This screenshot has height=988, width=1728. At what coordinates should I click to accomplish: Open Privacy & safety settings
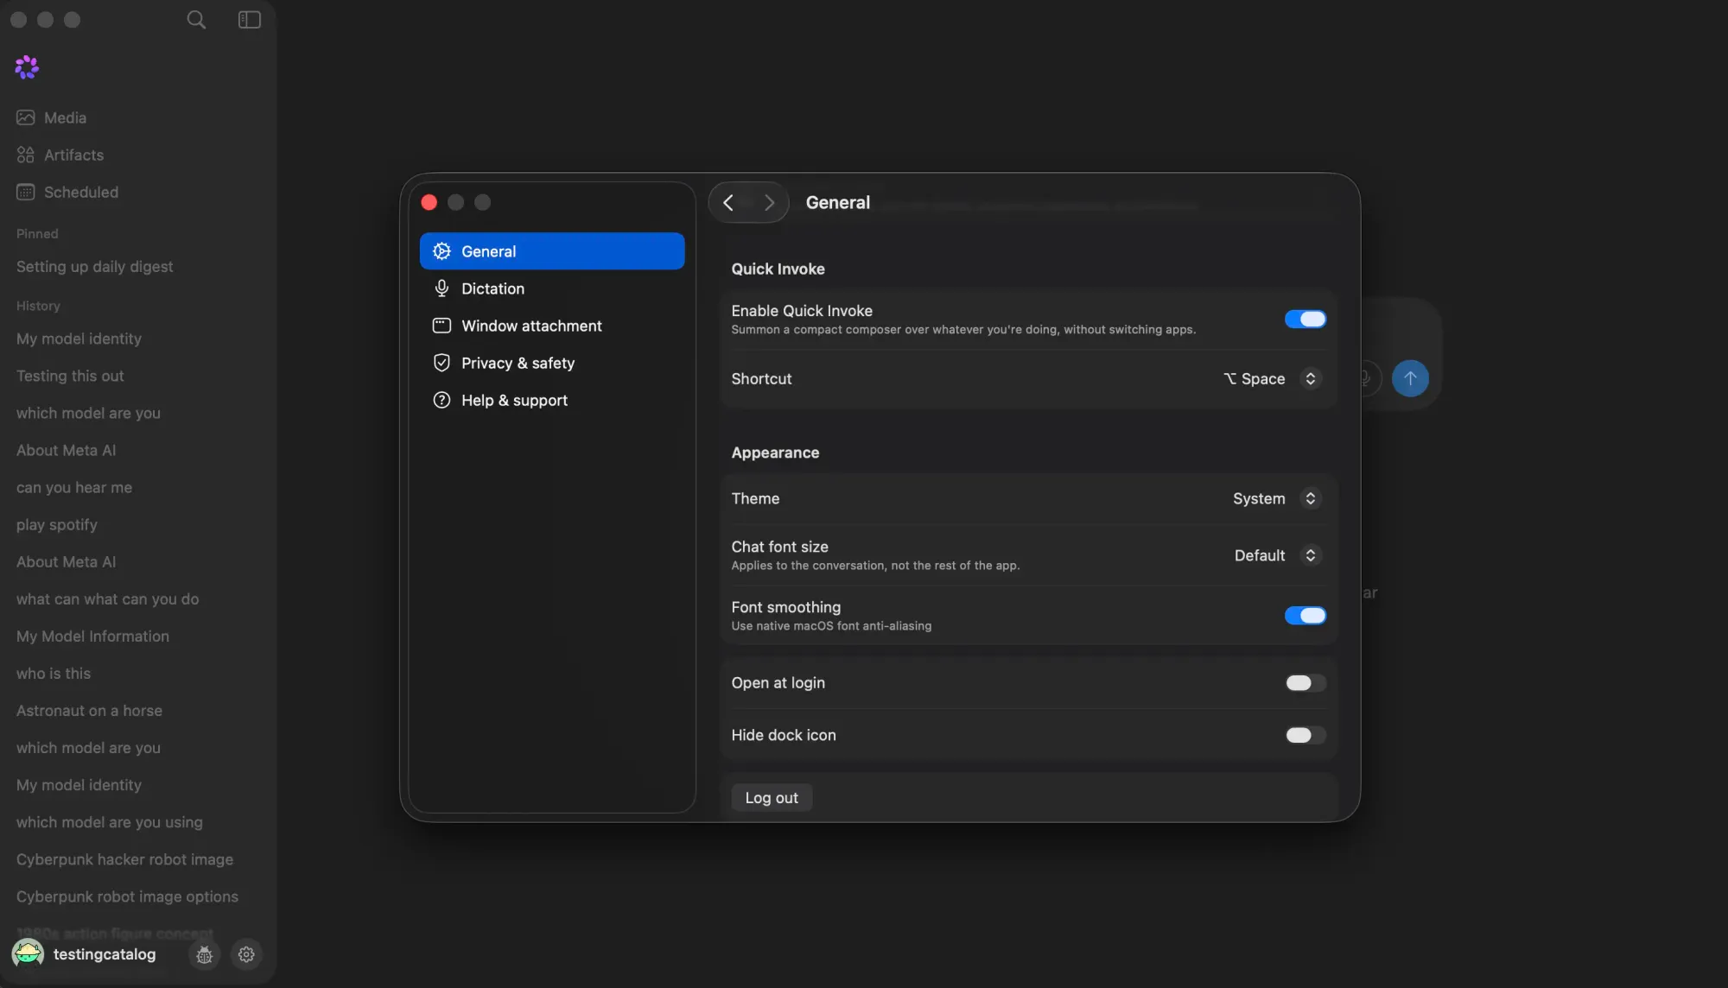pyautogui.click(x=552, y=363)
